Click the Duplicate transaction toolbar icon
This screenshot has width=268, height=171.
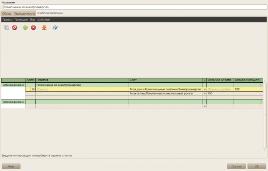point(7,28)
